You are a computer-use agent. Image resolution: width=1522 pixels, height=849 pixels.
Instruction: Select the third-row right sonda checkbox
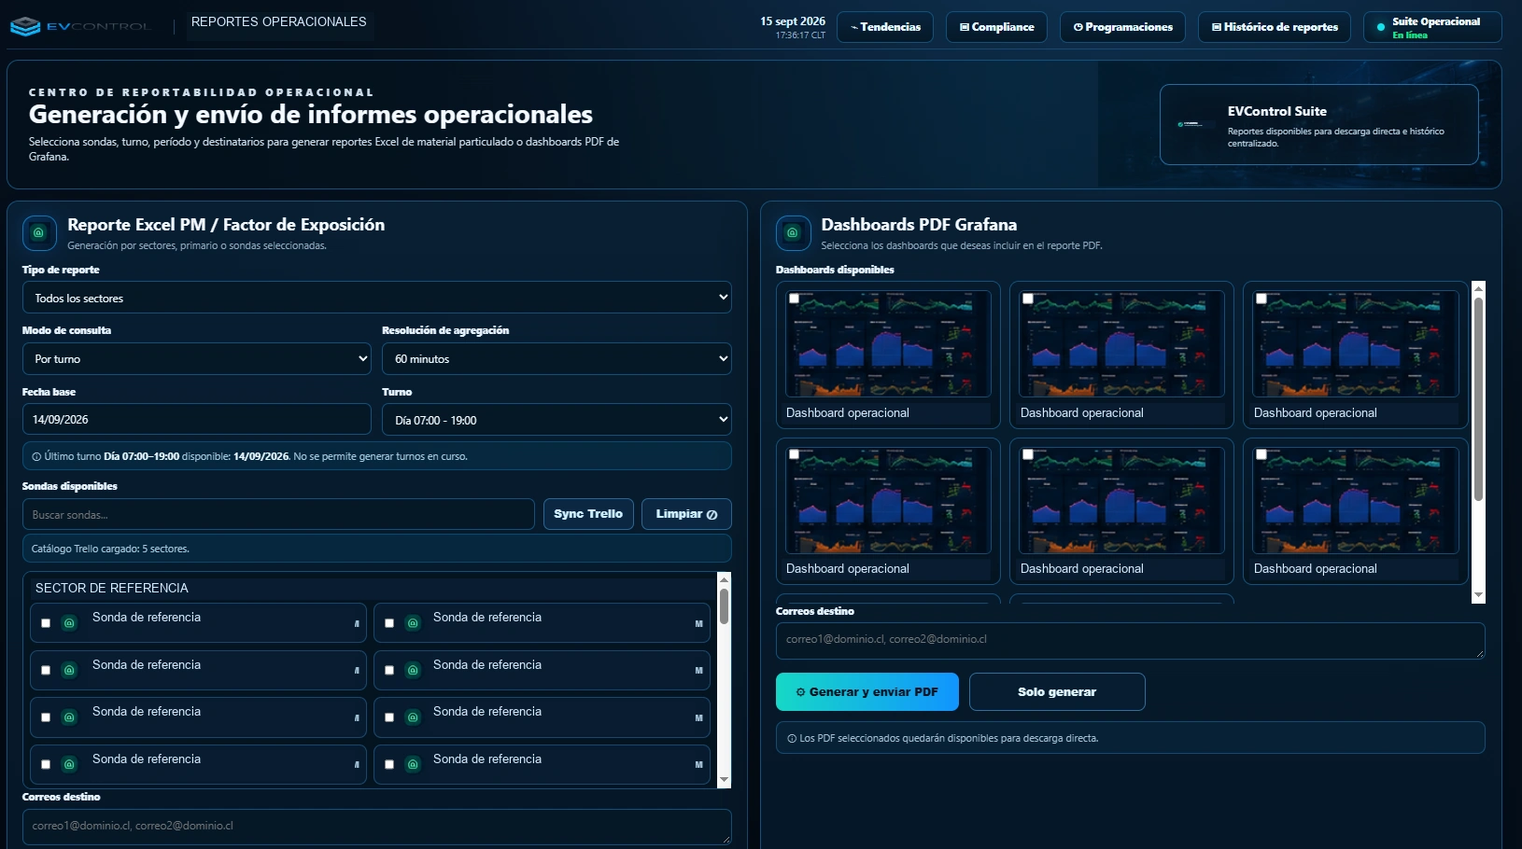(x=389, y=717)
